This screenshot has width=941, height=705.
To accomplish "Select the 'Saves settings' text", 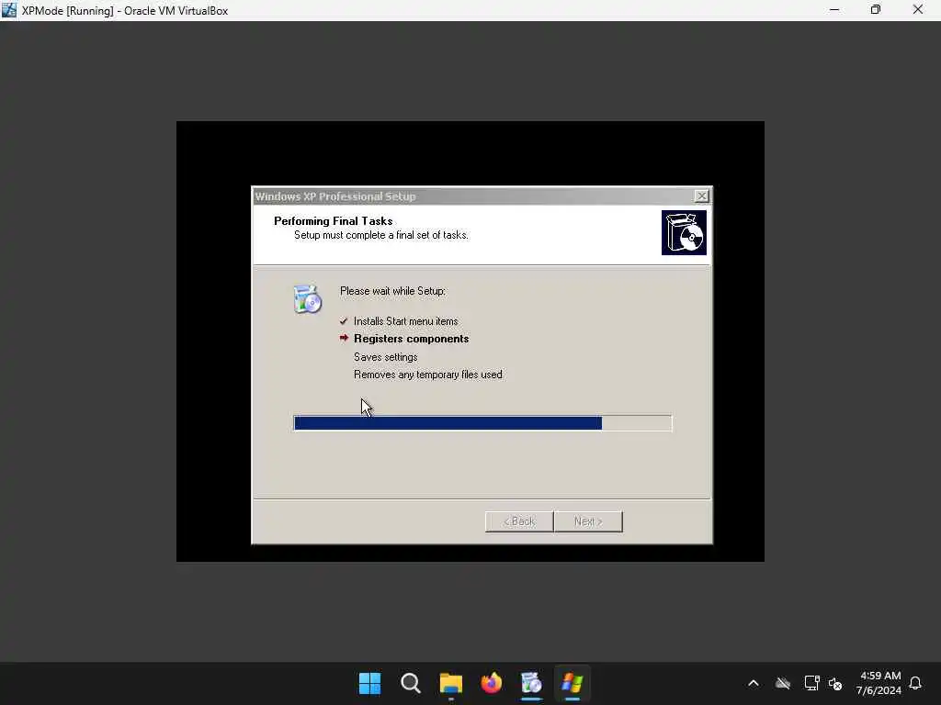I will pyautogui.click(x=385, y=357).
